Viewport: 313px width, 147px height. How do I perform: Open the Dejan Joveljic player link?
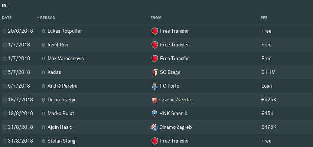pos(62,100)
